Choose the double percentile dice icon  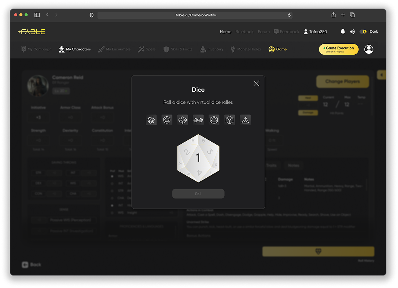pos(198,120)
